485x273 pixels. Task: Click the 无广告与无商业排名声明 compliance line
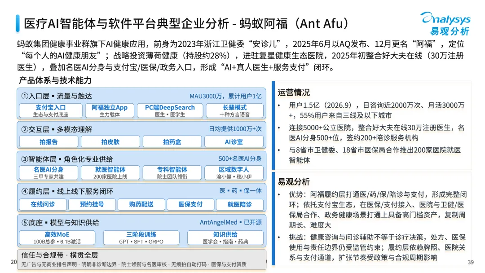coord(134,264)
